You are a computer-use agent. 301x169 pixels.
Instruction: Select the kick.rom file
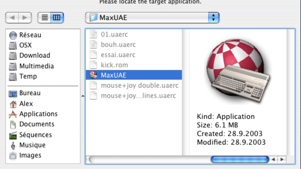pos(134,65)
